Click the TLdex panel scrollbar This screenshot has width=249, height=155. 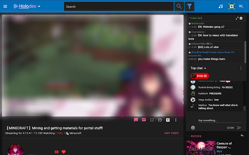[x=245, y=52]
